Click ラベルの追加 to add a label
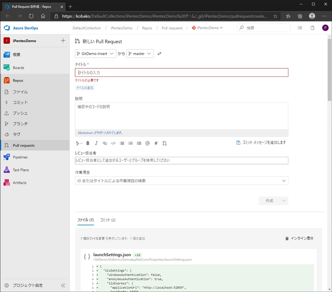332x292 pixels. (x=85, y=88)
